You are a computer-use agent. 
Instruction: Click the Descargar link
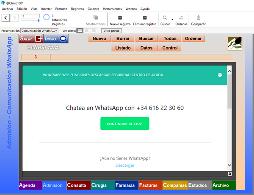point(125,165)
